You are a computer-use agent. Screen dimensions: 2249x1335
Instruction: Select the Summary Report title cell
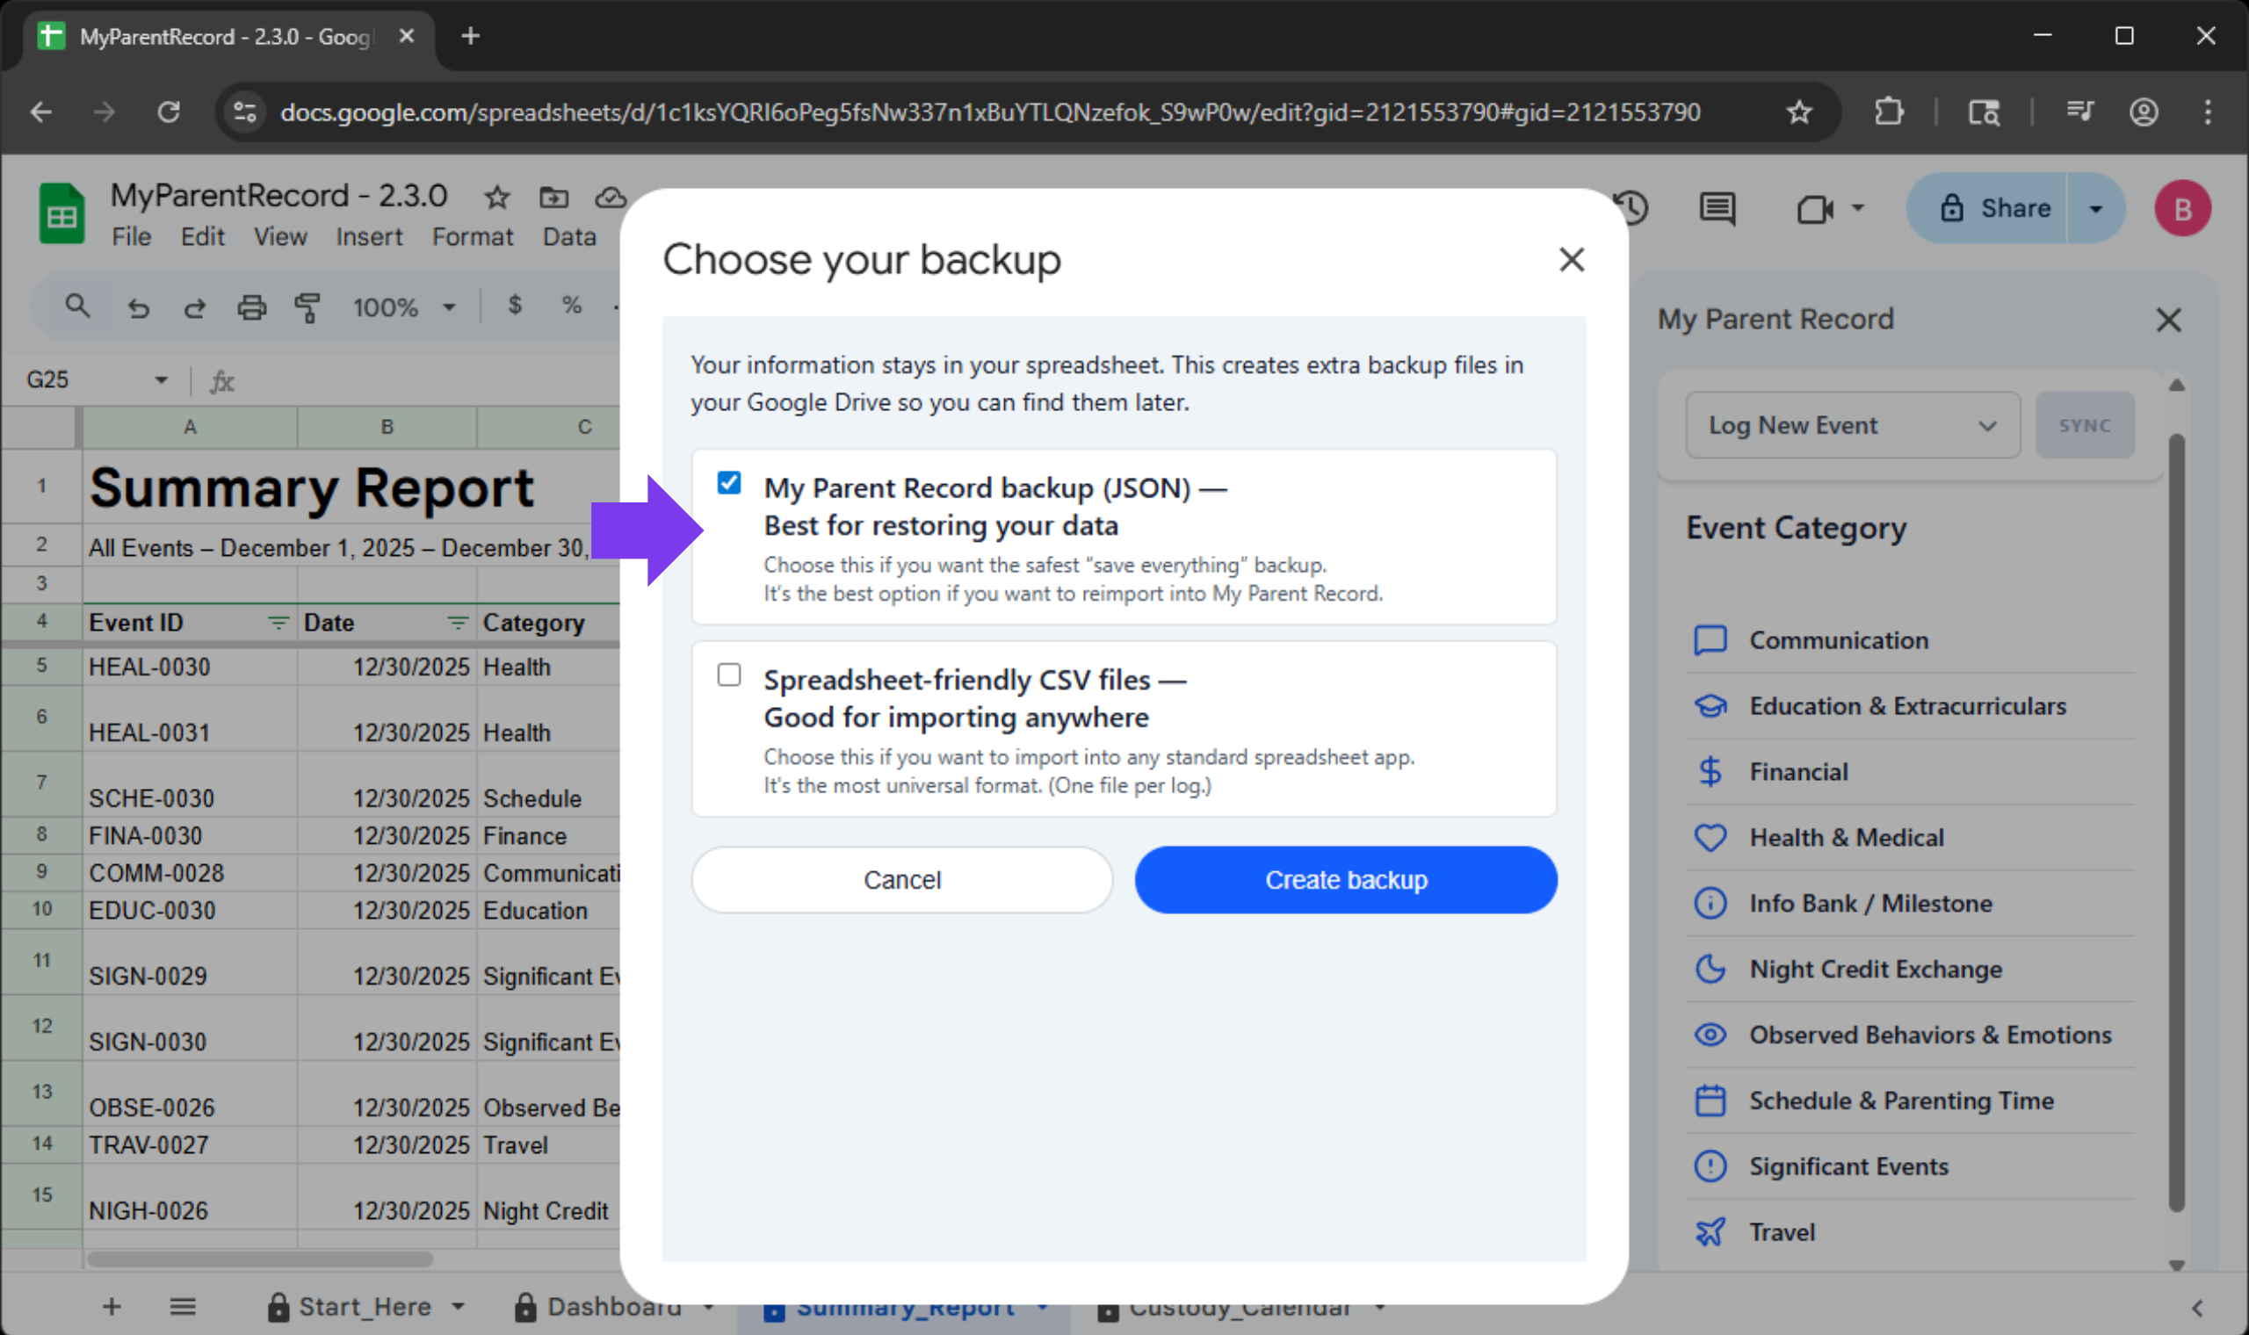pos(311,487)
